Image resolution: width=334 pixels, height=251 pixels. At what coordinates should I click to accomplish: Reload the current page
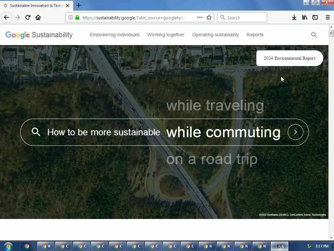coord(28,17)
